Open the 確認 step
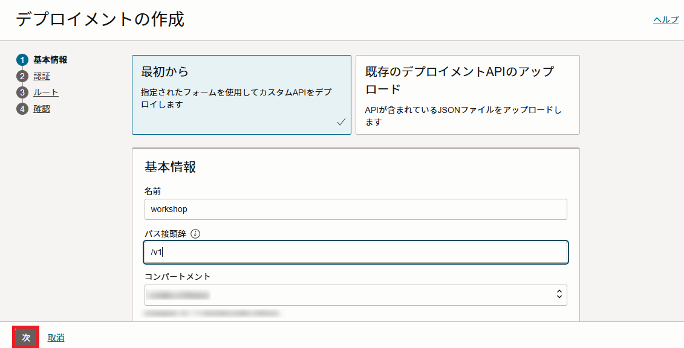Viewport: 684px width, 348px height. [x=42, y=109]
